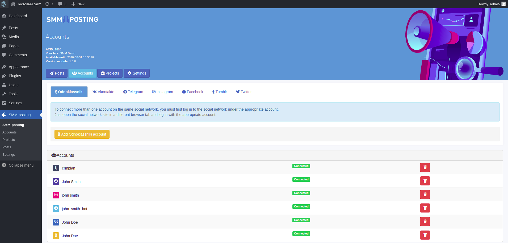Click the Available until date text

coord(70,57)
